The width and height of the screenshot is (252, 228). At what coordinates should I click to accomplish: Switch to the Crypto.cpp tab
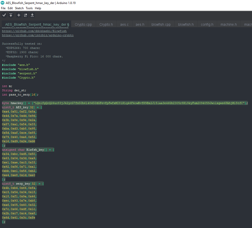tap(83, 24)
